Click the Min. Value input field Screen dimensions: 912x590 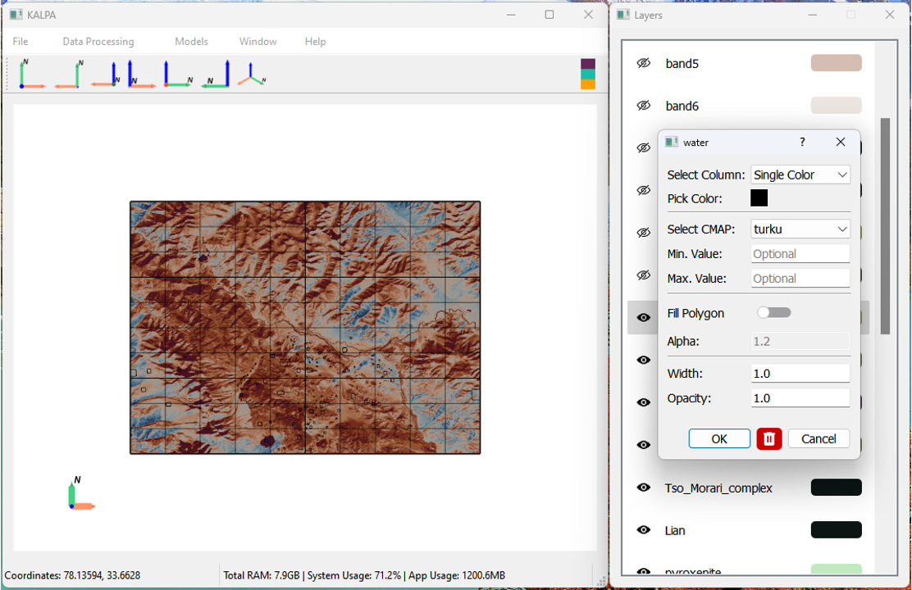[800, 254]
